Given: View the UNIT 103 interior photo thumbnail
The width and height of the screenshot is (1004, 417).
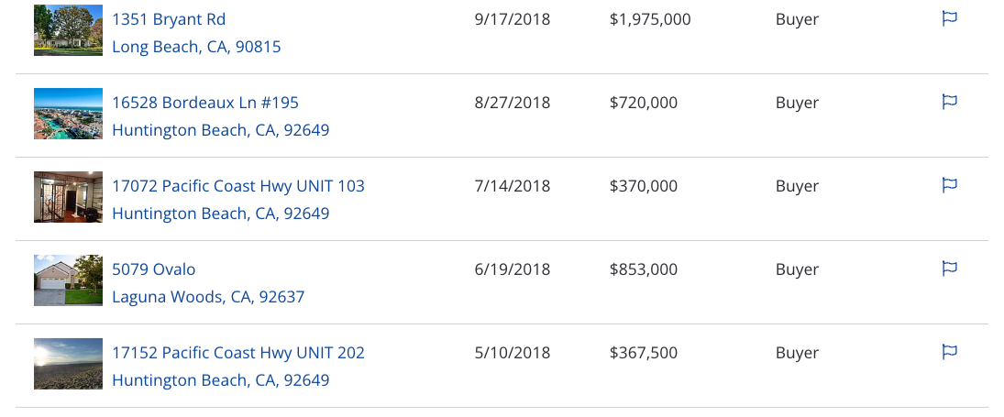Looking at the screenshot, I should coord(68,196).
